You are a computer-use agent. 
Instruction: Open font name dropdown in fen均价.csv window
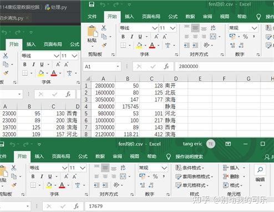tap(64, 168)
